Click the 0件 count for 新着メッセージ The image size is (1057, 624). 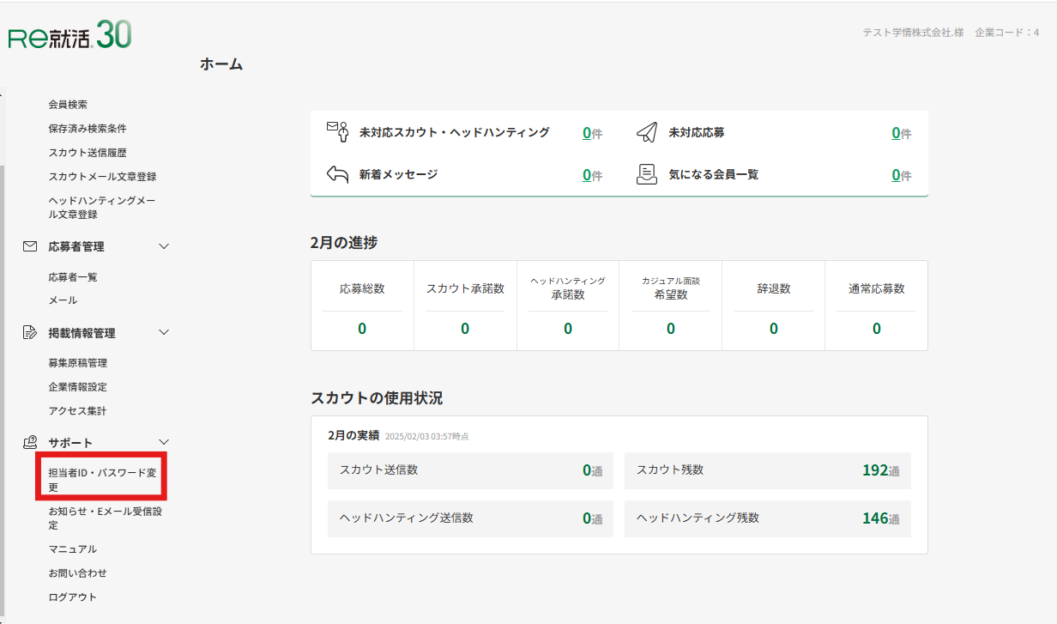(x=592, y=175)
